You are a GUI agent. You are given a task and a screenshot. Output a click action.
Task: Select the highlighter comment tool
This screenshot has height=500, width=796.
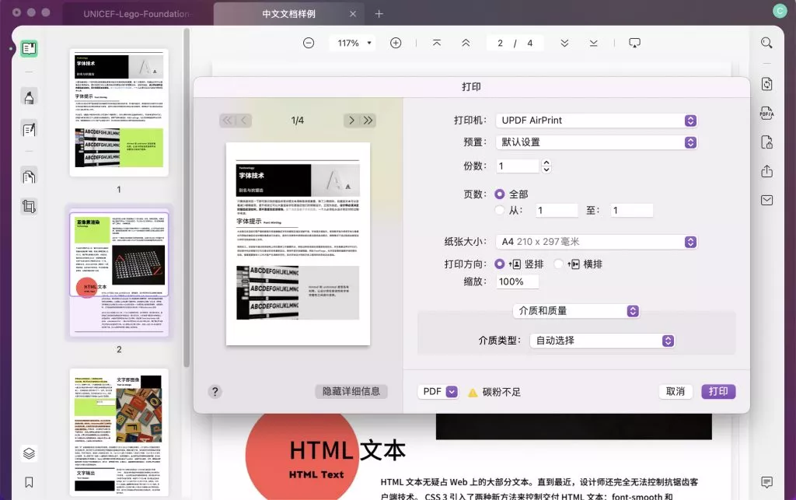click(29, 97)
